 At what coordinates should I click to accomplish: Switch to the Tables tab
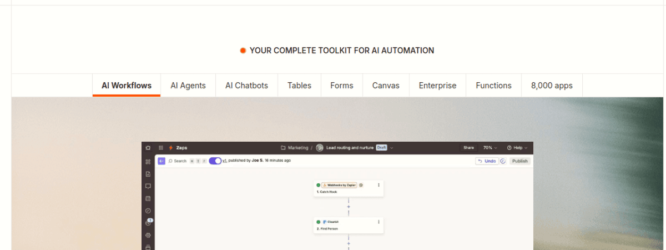click(x=299, y=86)
